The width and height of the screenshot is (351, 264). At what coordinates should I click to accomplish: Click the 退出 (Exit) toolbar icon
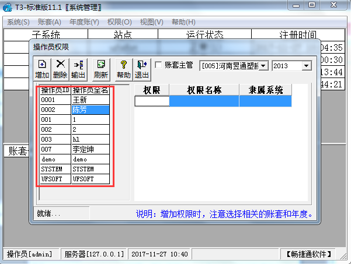142,69
